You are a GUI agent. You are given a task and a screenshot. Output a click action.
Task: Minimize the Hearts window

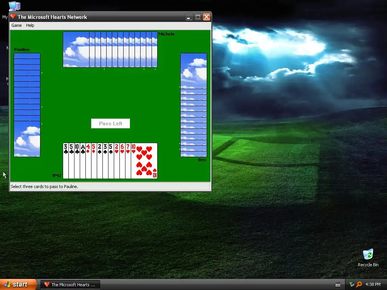pos(189,17)
